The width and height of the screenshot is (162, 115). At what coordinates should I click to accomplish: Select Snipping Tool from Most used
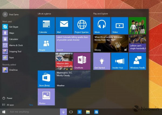tap(15, 51)
